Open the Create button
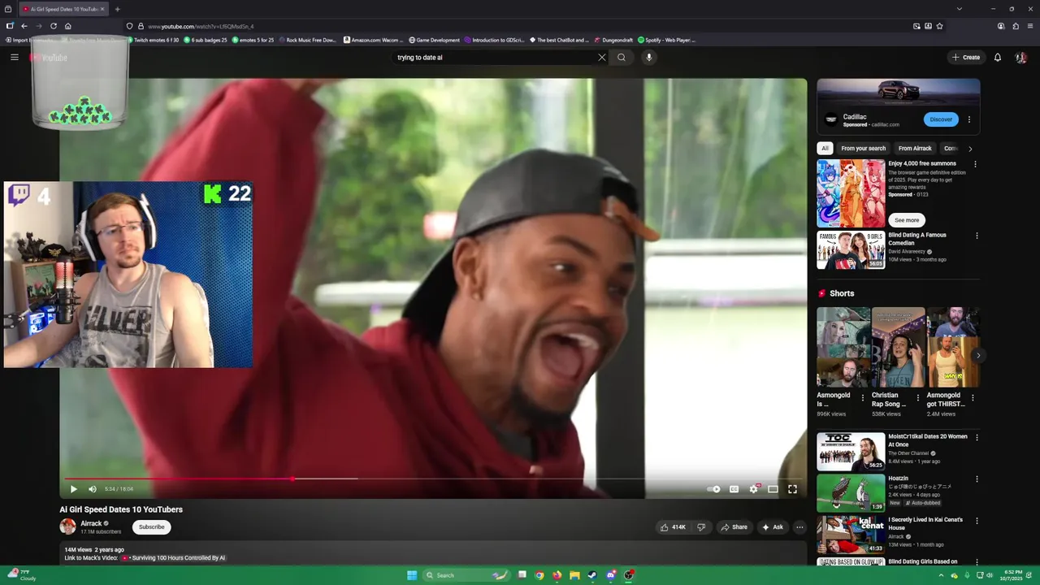Screen dimensions: 1040x585 (966, 58)
